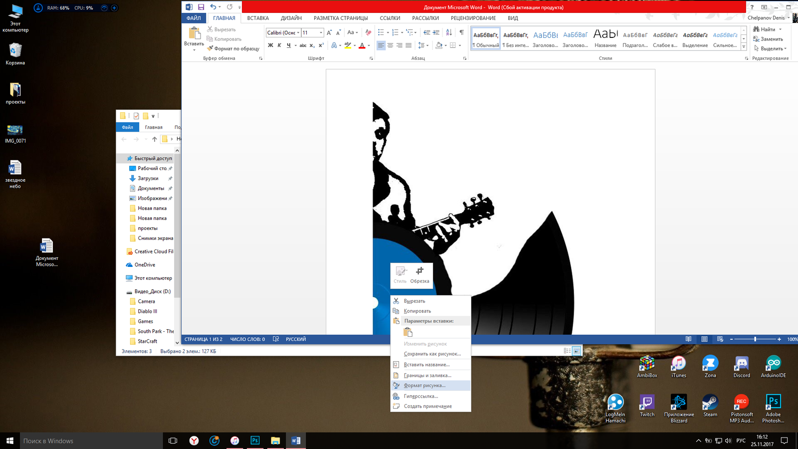Choose Сохранить как рисунок in context menu
798x449 pixels.
click(x=430, y=354)
